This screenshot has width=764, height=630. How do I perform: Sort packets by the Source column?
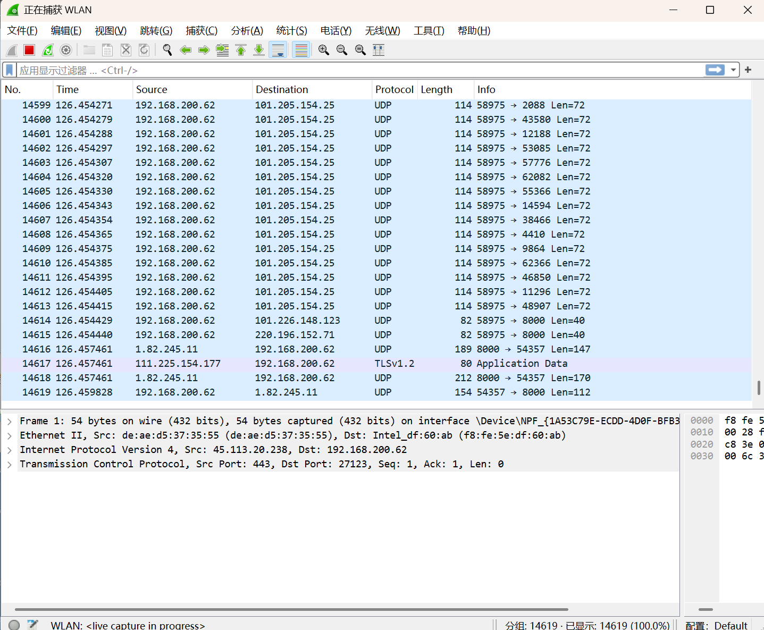click(192, 89)
